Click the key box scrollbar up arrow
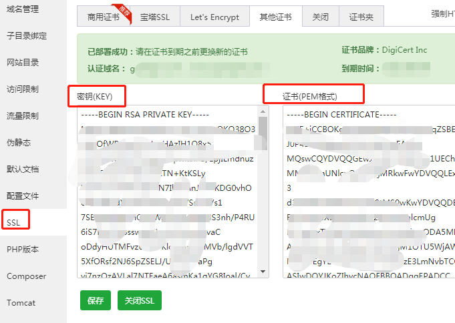455x323 pixels. point(263,111)
